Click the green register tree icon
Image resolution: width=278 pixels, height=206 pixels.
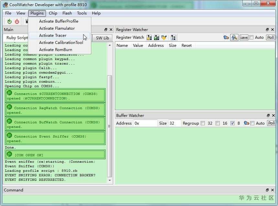pos(157,37)
